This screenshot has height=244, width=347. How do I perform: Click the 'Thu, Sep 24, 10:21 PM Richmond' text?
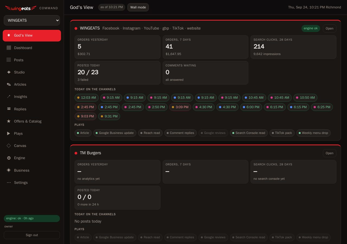(x=314, y=7)
